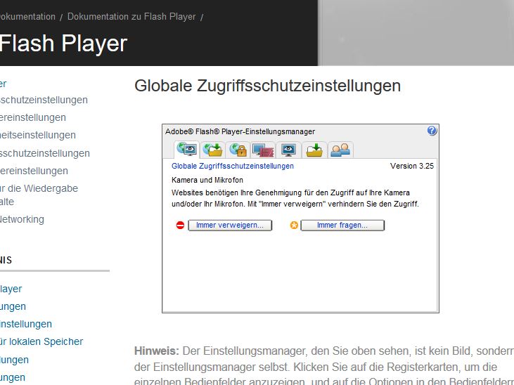
Task: Open the Dokumentation zu Flash Player breadcrumb
Action: [x=131, y=16]
